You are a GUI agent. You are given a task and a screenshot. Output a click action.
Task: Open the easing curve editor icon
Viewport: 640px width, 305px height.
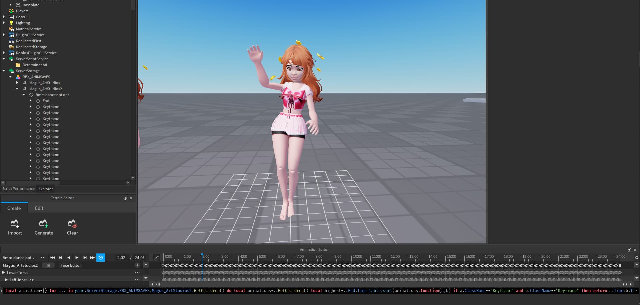[x=156, y=257]
